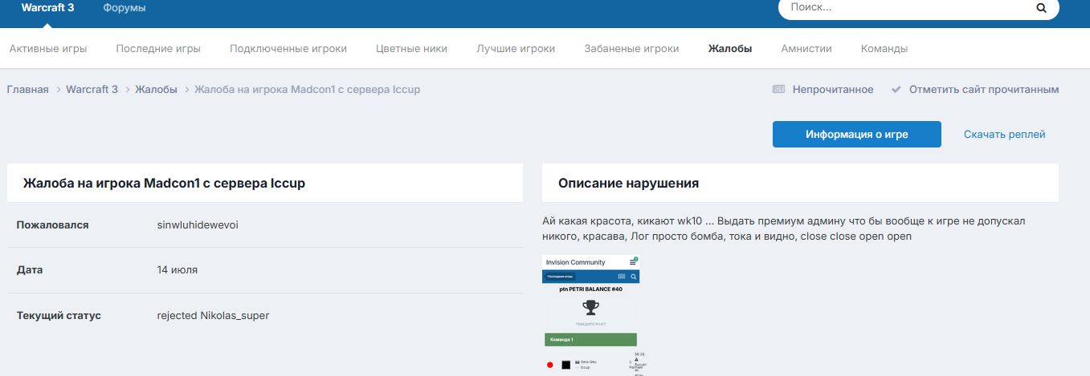View Забаненые игроки page
The width and height of the screenshot is (1090, 376).
(631, 48)
